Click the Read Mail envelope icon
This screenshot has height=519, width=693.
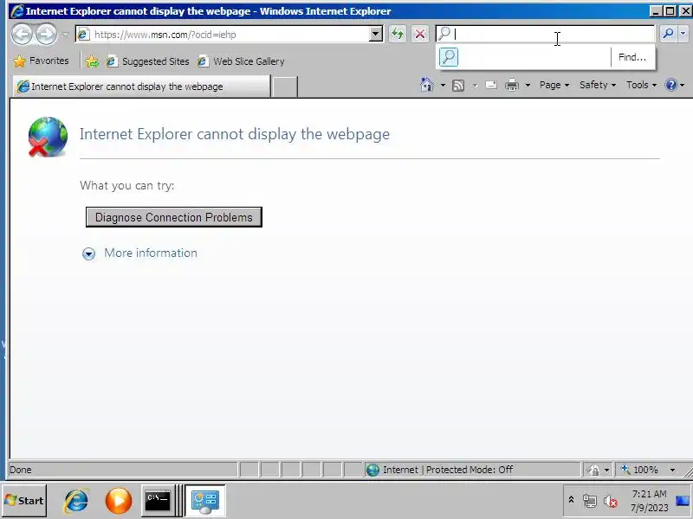(491, 85)
